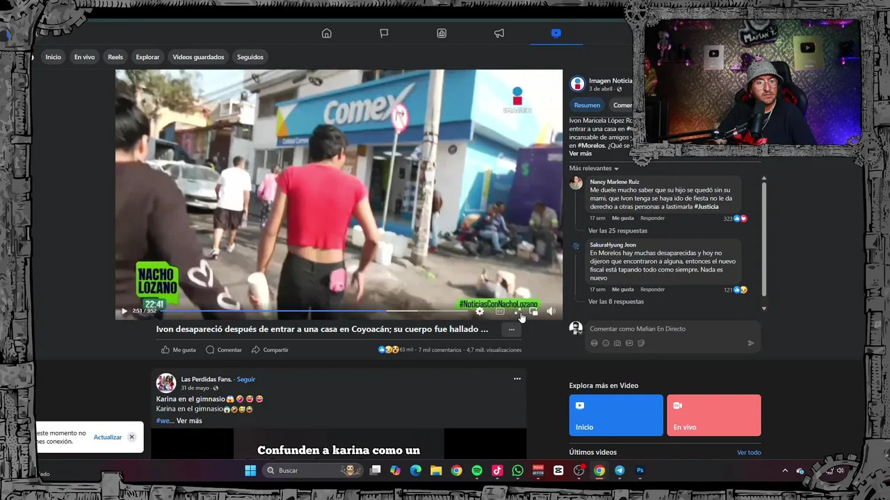Expand description with Ver más
890x500 pixels.
tap(581, 153)
